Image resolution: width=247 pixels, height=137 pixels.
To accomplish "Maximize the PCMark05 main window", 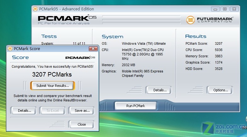I will pyautogui.click(x=225, y=9).
